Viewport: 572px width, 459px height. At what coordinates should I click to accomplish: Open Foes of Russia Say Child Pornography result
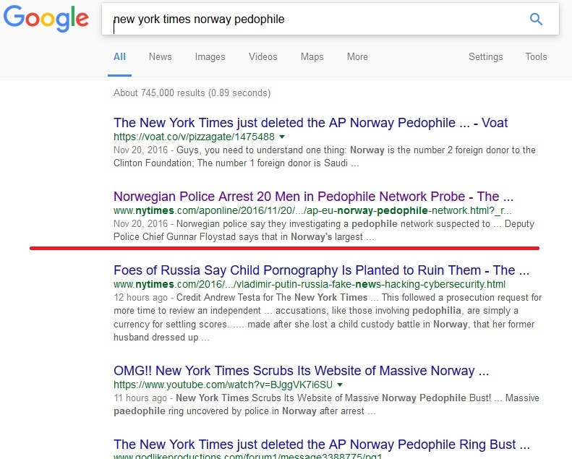[x=321, y=270]
